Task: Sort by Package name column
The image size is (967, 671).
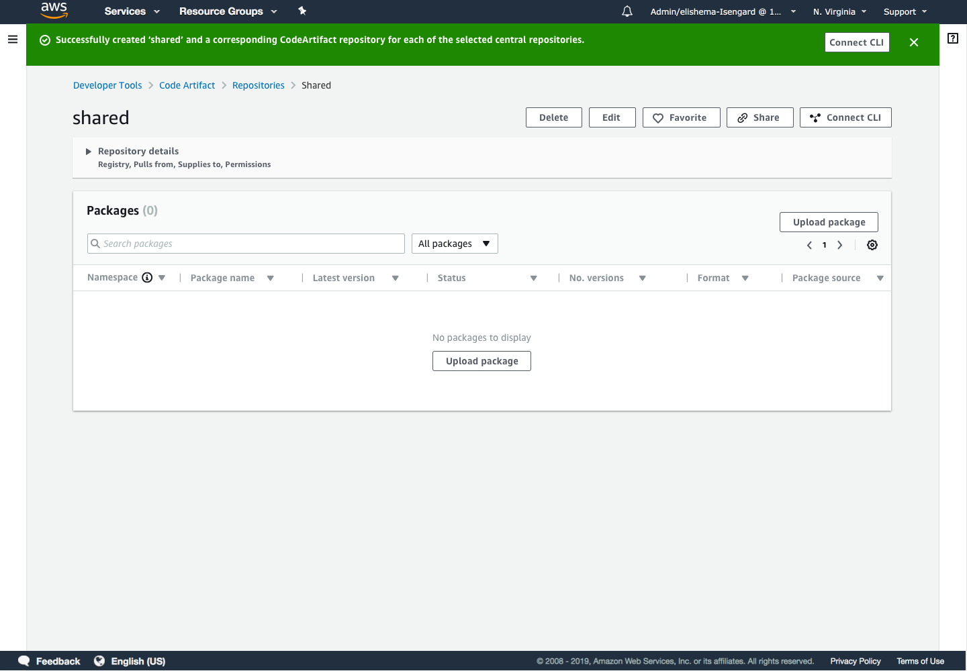Action: (x=271, y=278)
